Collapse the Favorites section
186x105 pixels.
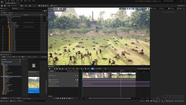point(2,59)
